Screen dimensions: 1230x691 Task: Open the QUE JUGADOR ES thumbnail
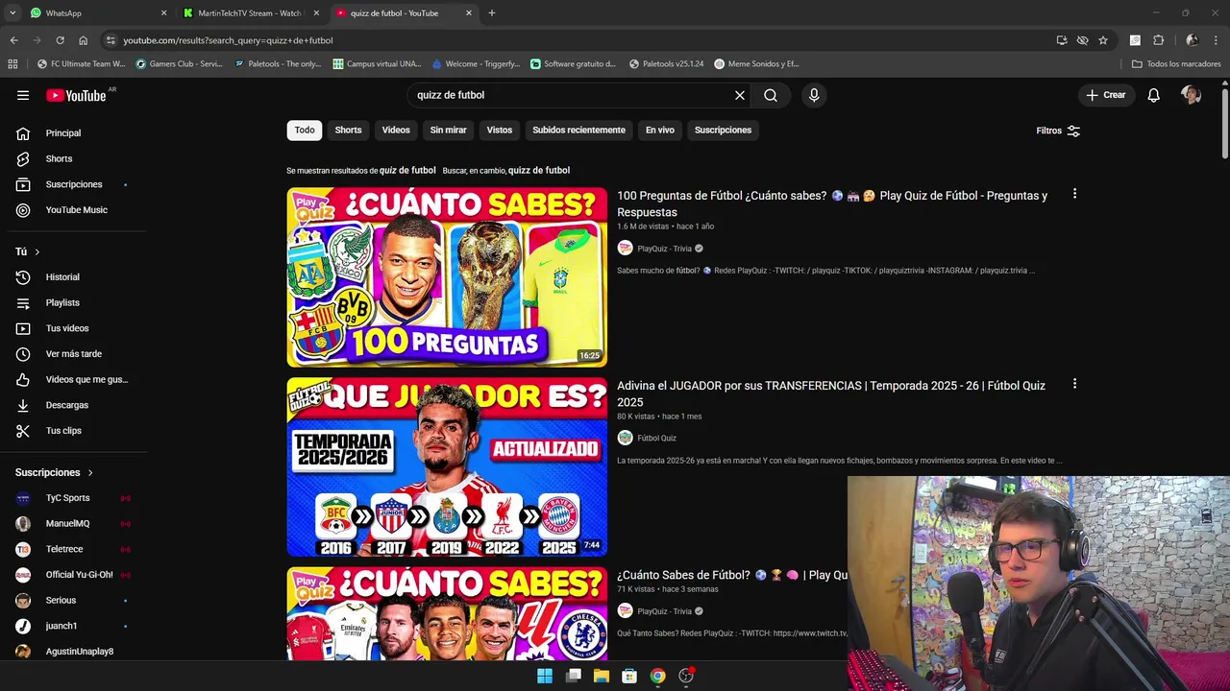point(447,467)
